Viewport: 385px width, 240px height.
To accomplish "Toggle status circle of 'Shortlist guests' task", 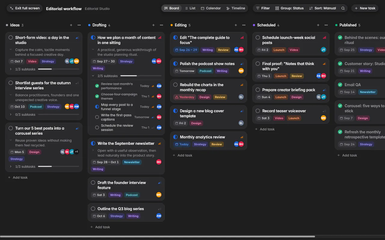I will 11,83.
